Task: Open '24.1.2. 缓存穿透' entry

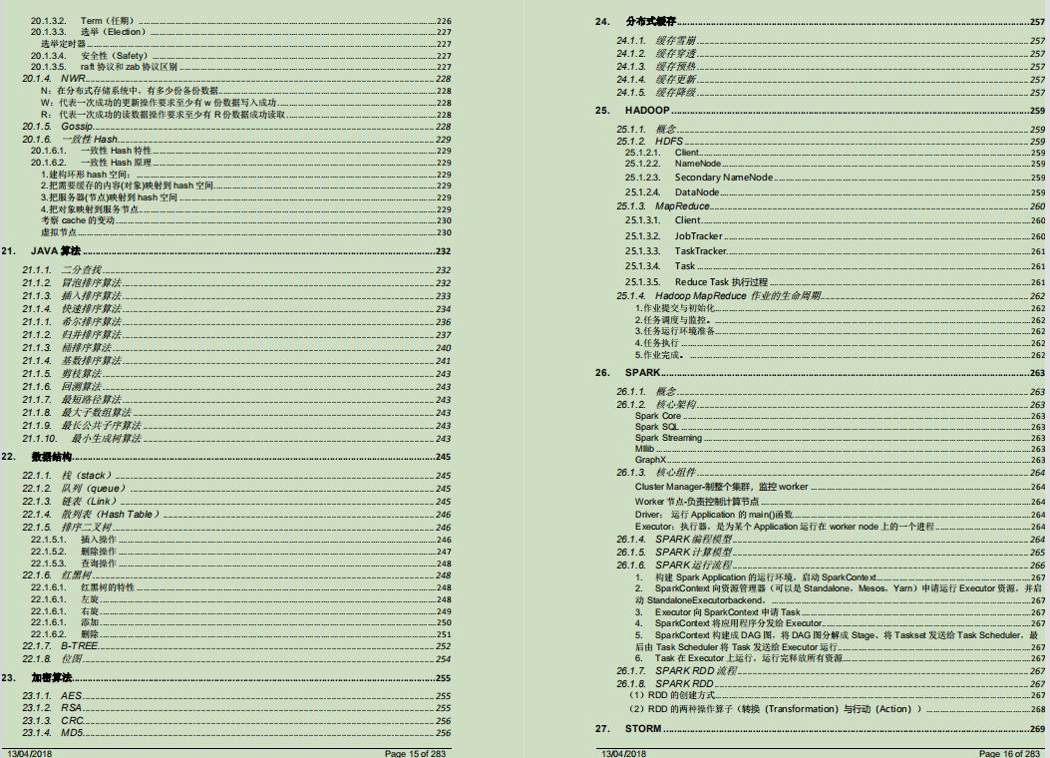Action: click(x=831, y=54)
